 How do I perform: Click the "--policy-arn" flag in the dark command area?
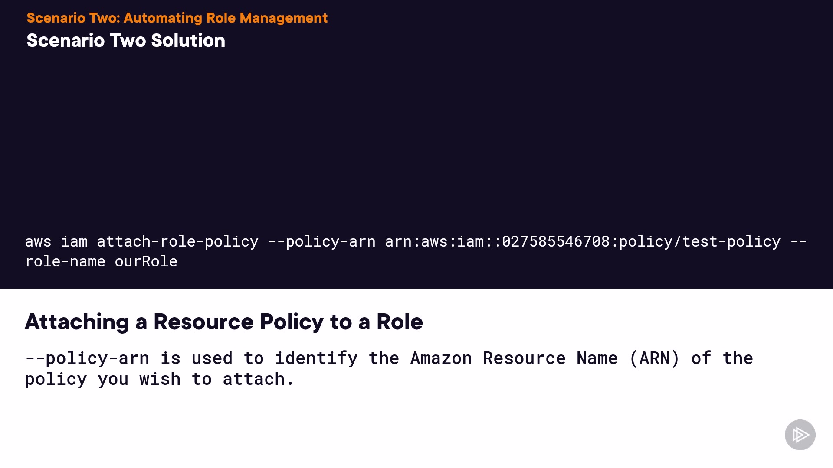[x=322, y=241]
